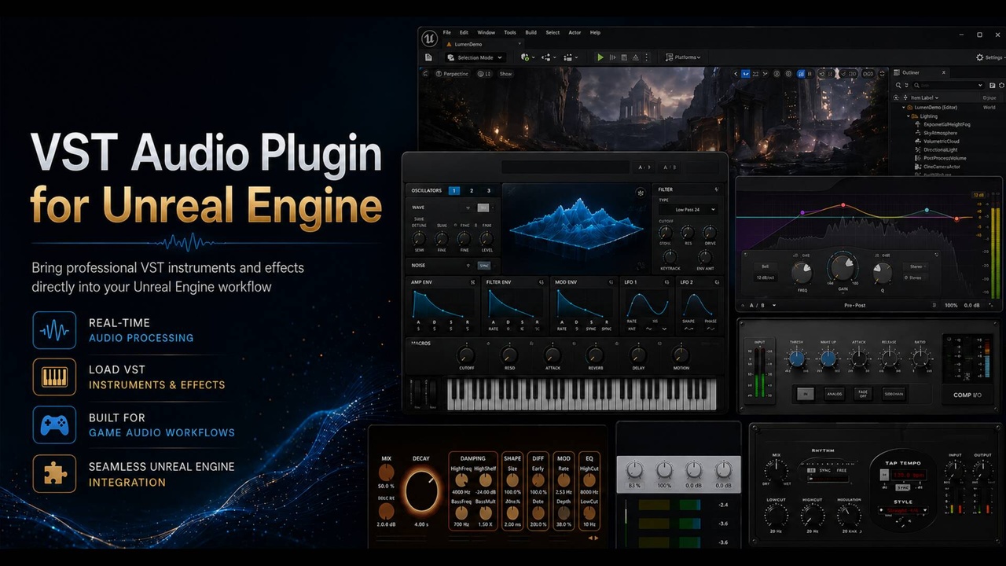
Task: Select PostProcessVolume in the Outliner
Action: pyautogui.click(x=945, y=158)
